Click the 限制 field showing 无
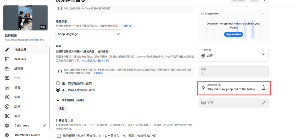This screenshot has height=139, width=295. pyautogui.click(x=234, y=72)
